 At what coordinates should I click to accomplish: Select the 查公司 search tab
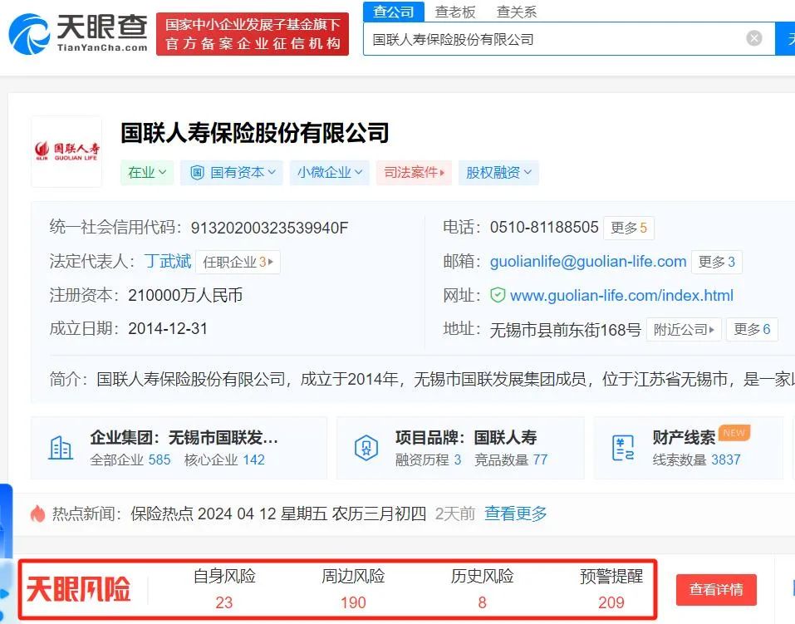pyautogui.click(x=394, y=12)
